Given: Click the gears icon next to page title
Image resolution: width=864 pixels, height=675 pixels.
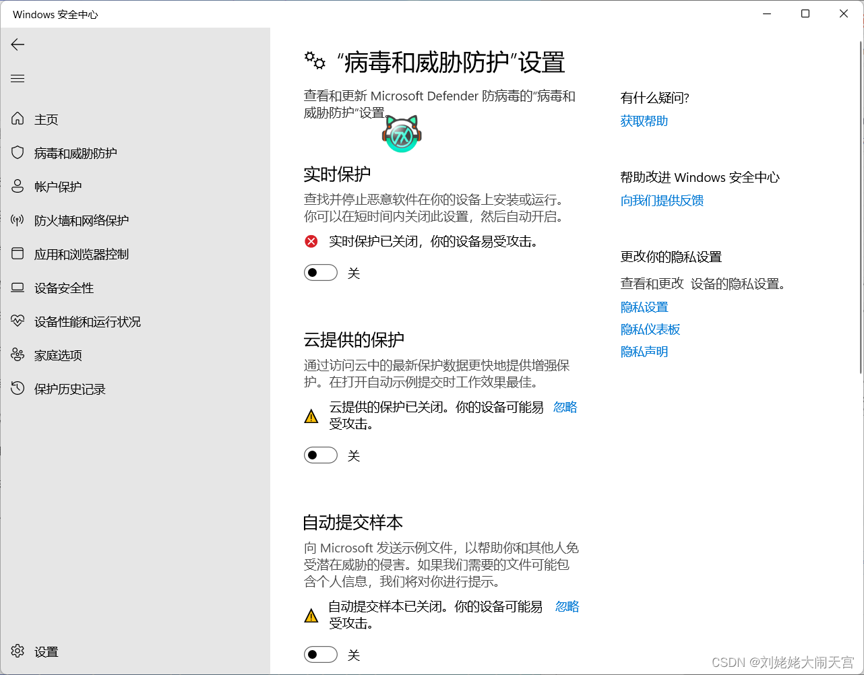Looking at the screenshot, I should 315,61.
